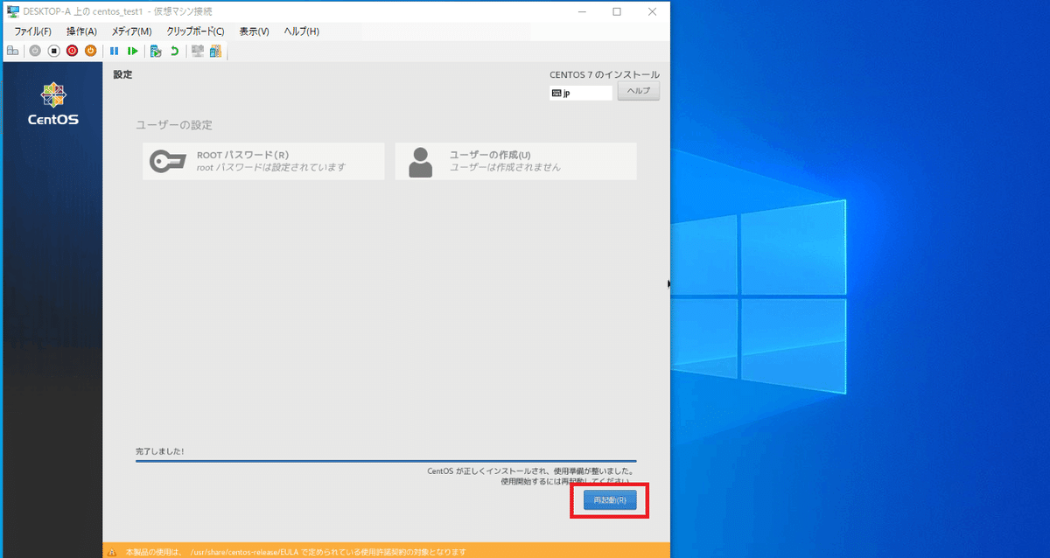The width and height of the screenshot is (1050, 558).
Task: Click the Ctrl+Alt+Del toolbar icon
Action: click(x=13, y=51)
